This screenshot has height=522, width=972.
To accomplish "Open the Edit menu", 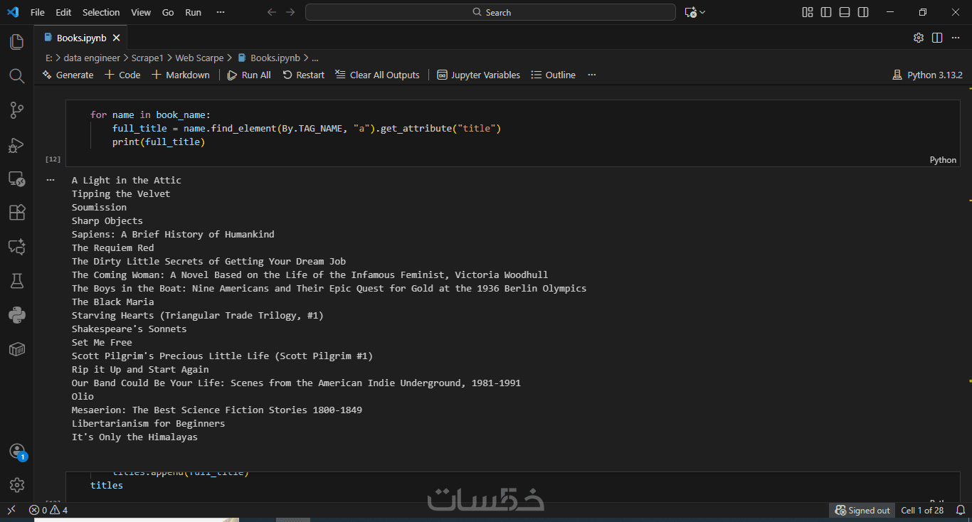I will point(63,12).
